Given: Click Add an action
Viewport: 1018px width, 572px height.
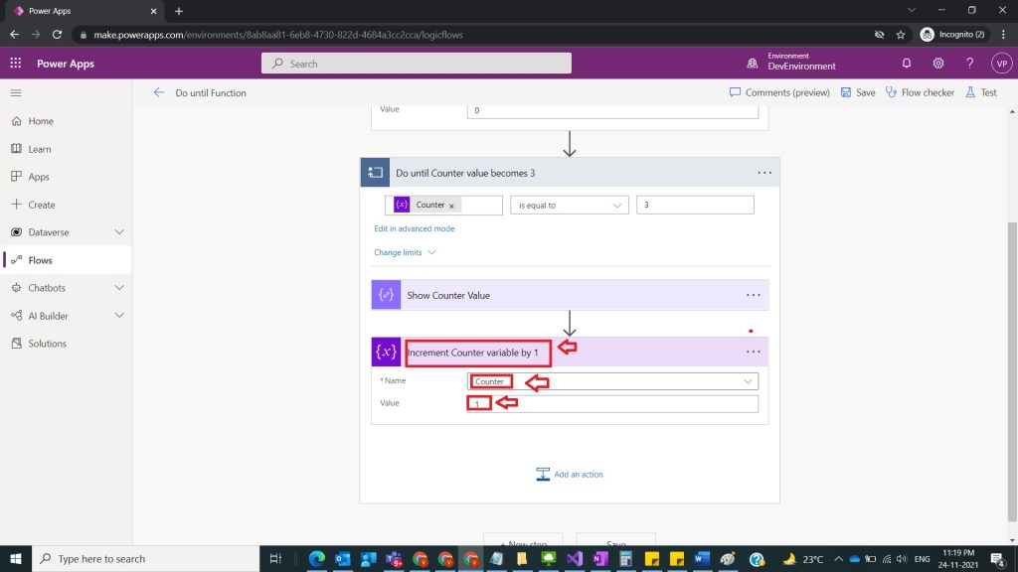Looking at the screenshot, I should click(x=570, y=475).
